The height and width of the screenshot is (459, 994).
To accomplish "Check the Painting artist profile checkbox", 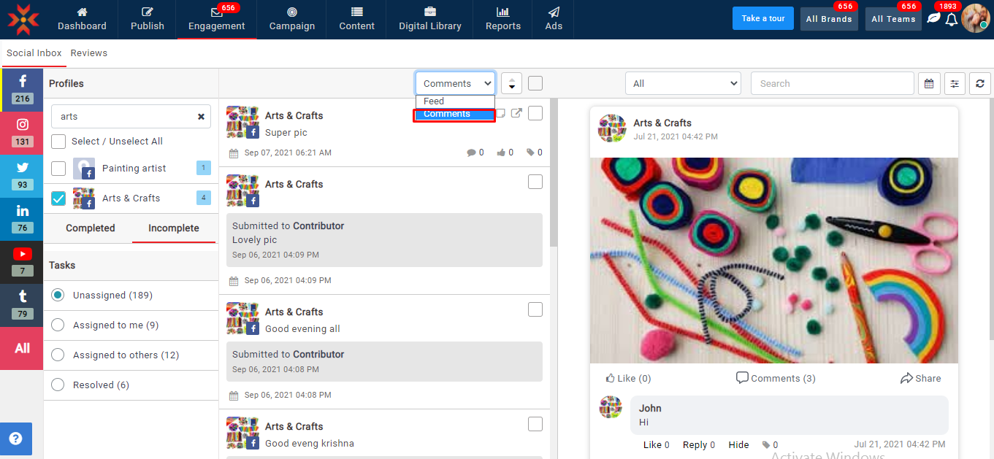I will coord(58,169).
